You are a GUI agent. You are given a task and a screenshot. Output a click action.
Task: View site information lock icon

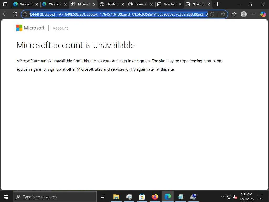25,14
